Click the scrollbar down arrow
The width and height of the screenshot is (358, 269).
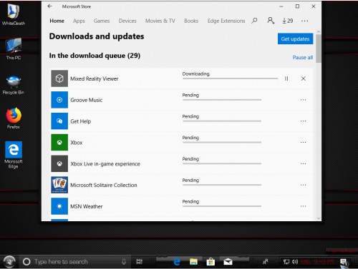tap(319, 218)
